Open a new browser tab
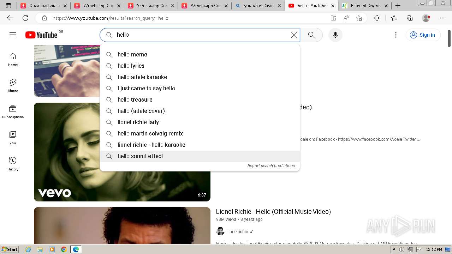This screenshot has height=254, width=452. click(398, 6)
